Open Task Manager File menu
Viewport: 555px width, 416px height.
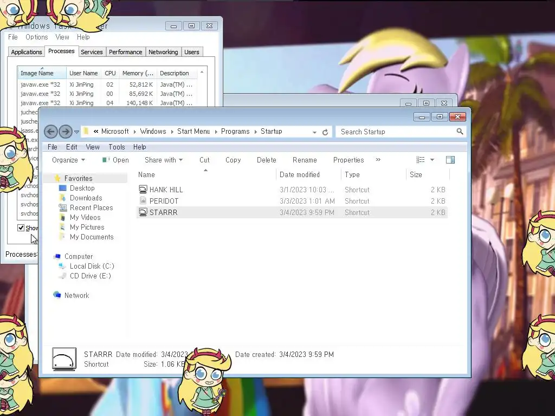coord(13,37)
